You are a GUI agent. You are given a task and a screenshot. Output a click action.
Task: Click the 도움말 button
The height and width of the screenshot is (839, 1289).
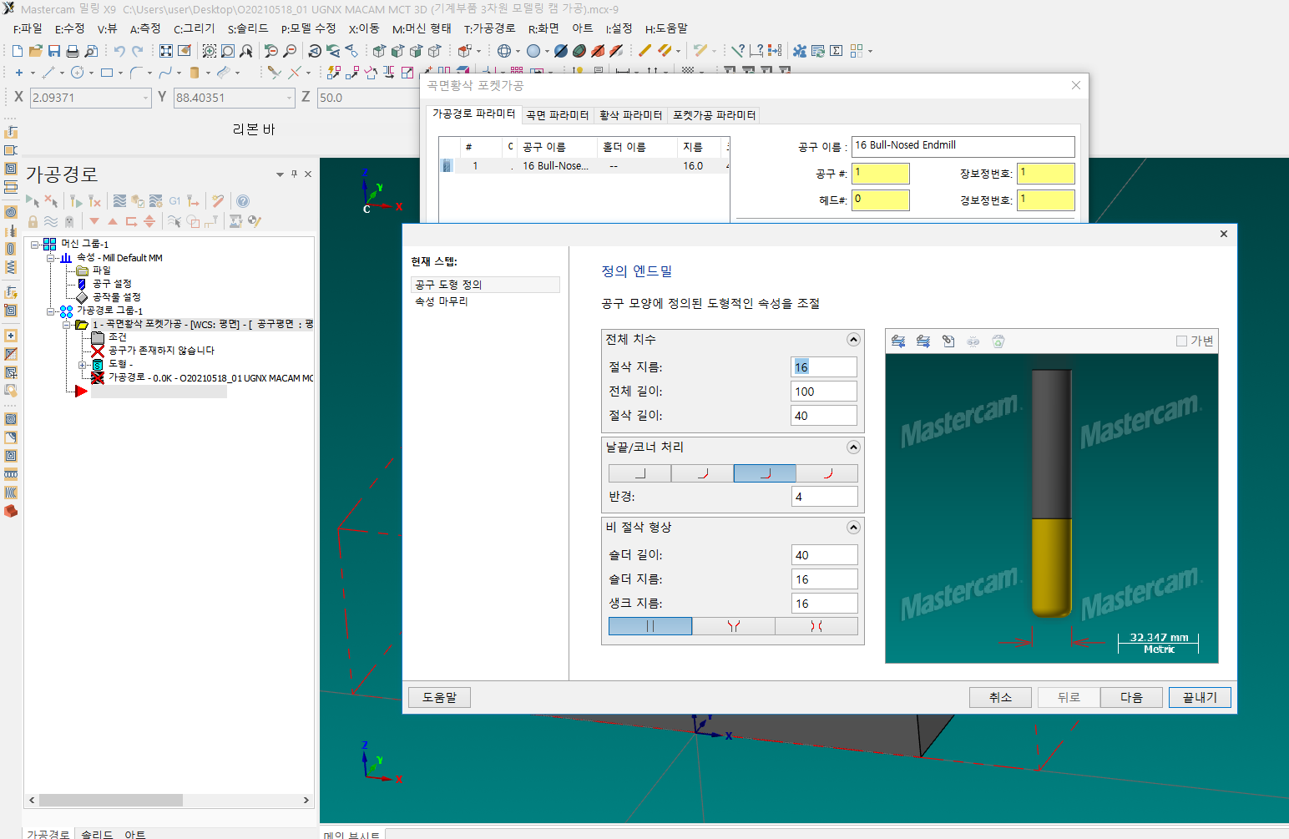(x=439, y=697)
